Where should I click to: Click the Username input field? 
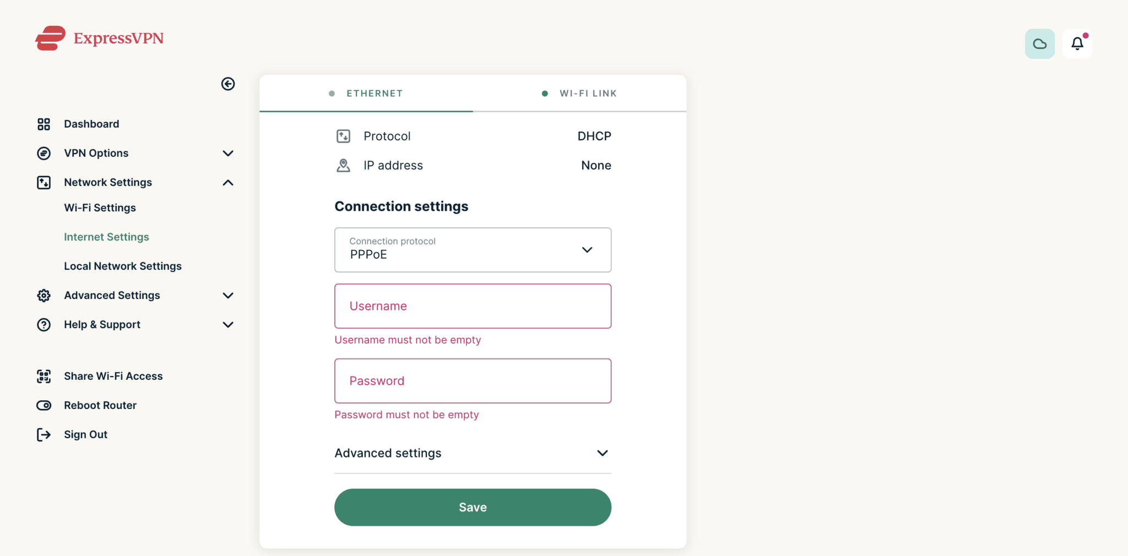click(x=473, y=306)
